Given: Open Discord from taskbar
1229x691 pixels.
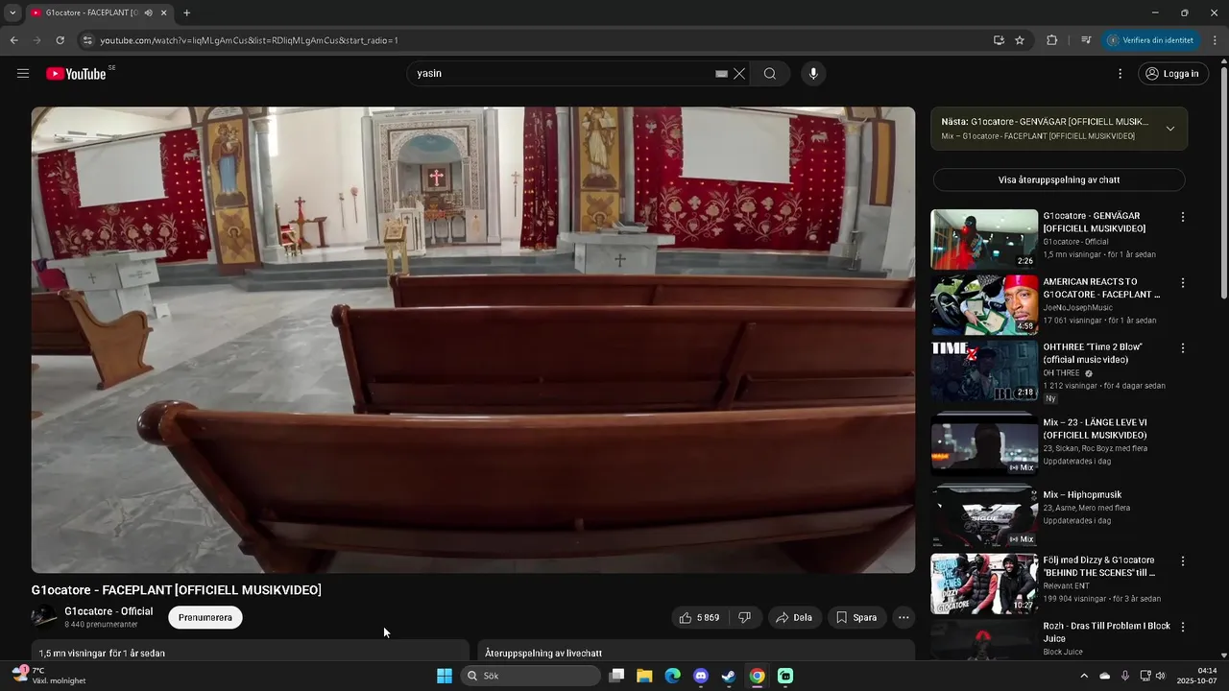Looking at the screenshot, I should [701, 676].
